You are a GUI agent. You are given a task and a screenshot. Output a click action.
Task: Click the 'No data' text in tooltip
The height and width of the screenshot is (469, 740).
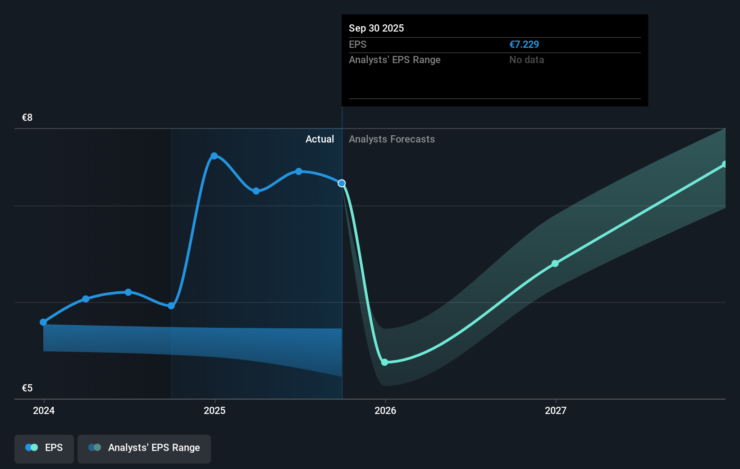click(x=527, y=60)
